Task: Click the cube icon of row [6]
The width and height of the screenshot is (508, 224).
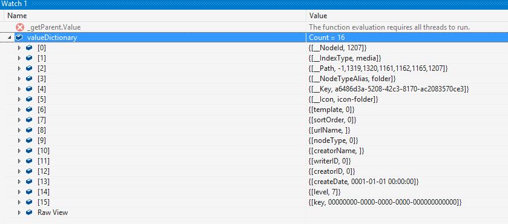Action: 29,110
